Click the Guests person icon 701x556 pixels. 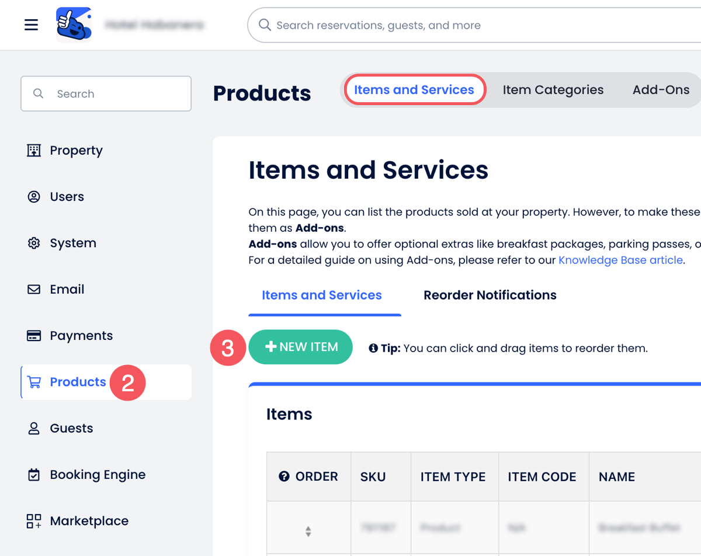[34, 428]
